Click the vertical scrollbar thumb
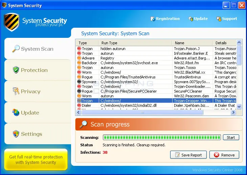Viewport: 247px width, 175px height. tap(239, 55)
